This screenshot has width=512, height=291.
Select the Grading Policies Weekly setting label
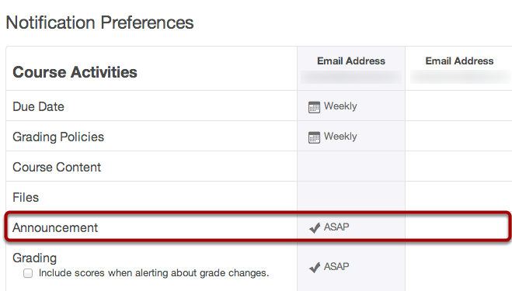pyautogui.click(x=340, y=137)
